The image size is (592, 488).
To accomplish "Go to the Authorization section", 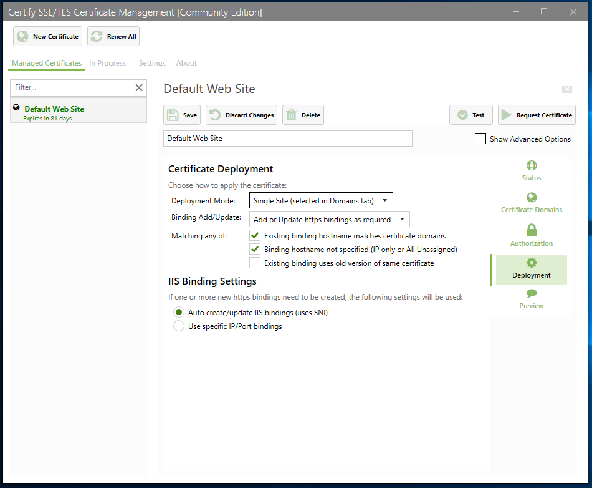I will (x=532, y=236).
